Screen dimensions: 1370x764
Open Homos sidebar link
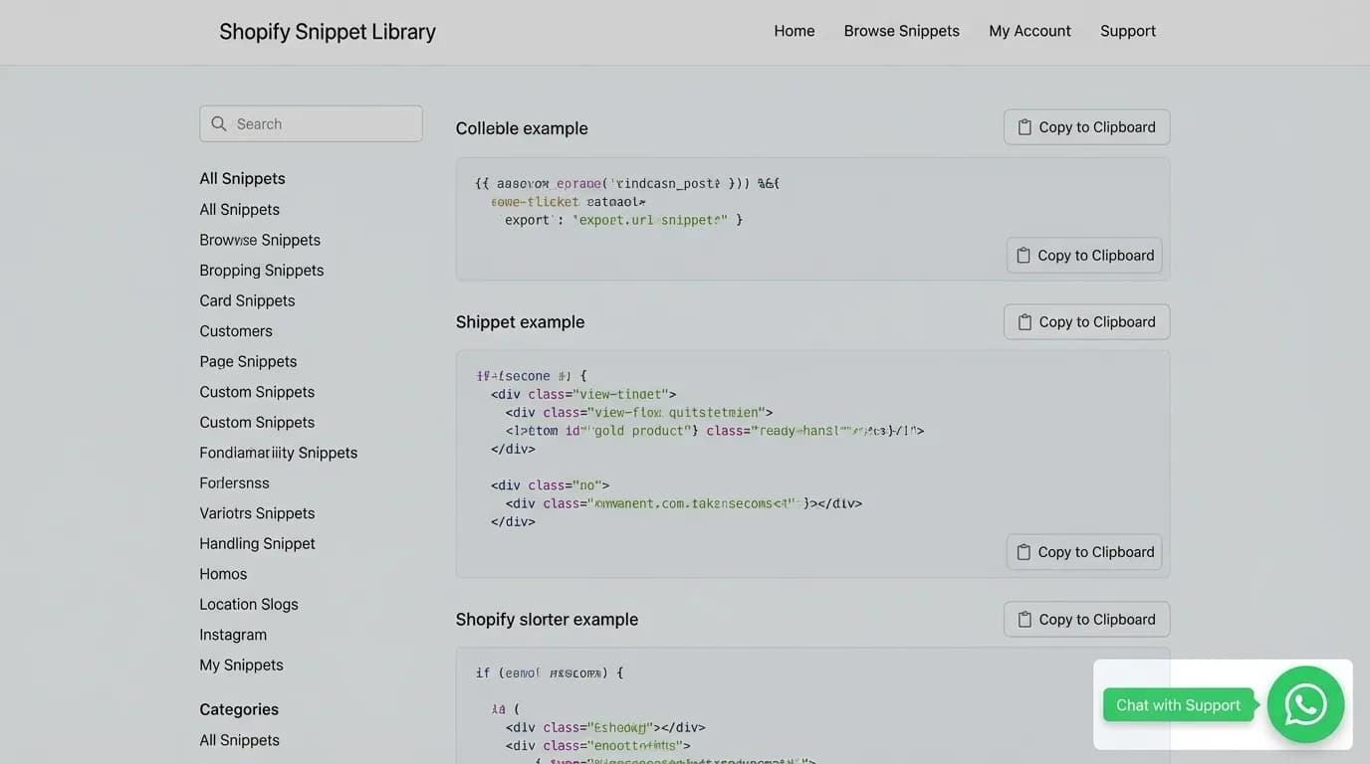tap(223, 574)
